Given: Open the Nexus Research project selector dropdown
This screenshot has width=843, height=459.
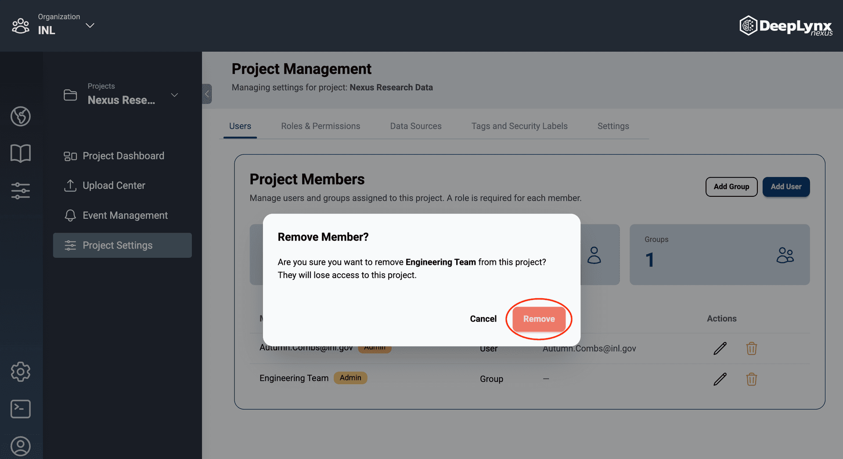Looking at the screenshot, I should coord(174,94).
